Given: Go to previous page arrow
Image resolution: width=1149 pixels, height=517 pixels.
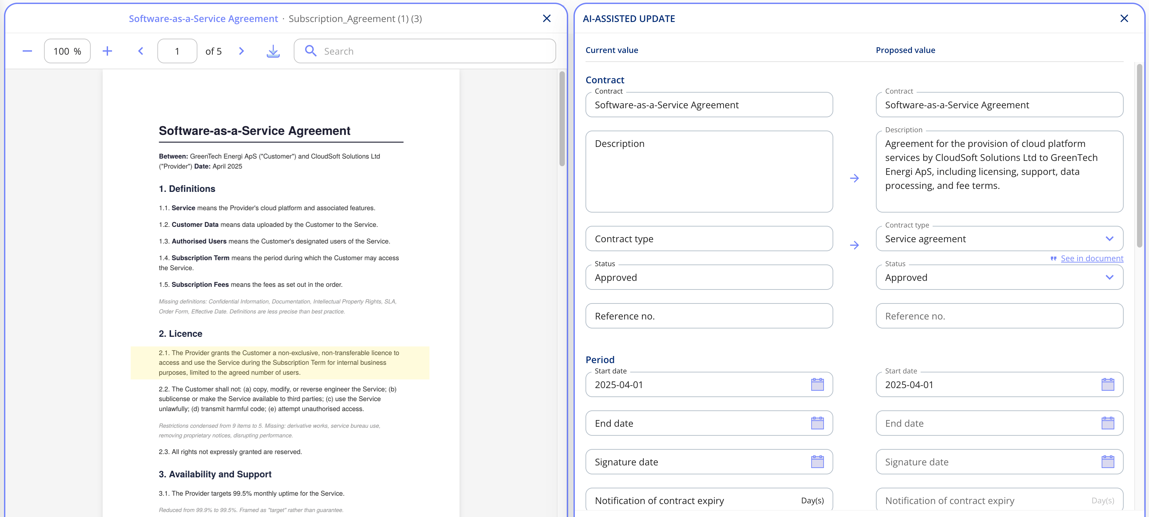Looking at the screenshot, I should (141, 51).
